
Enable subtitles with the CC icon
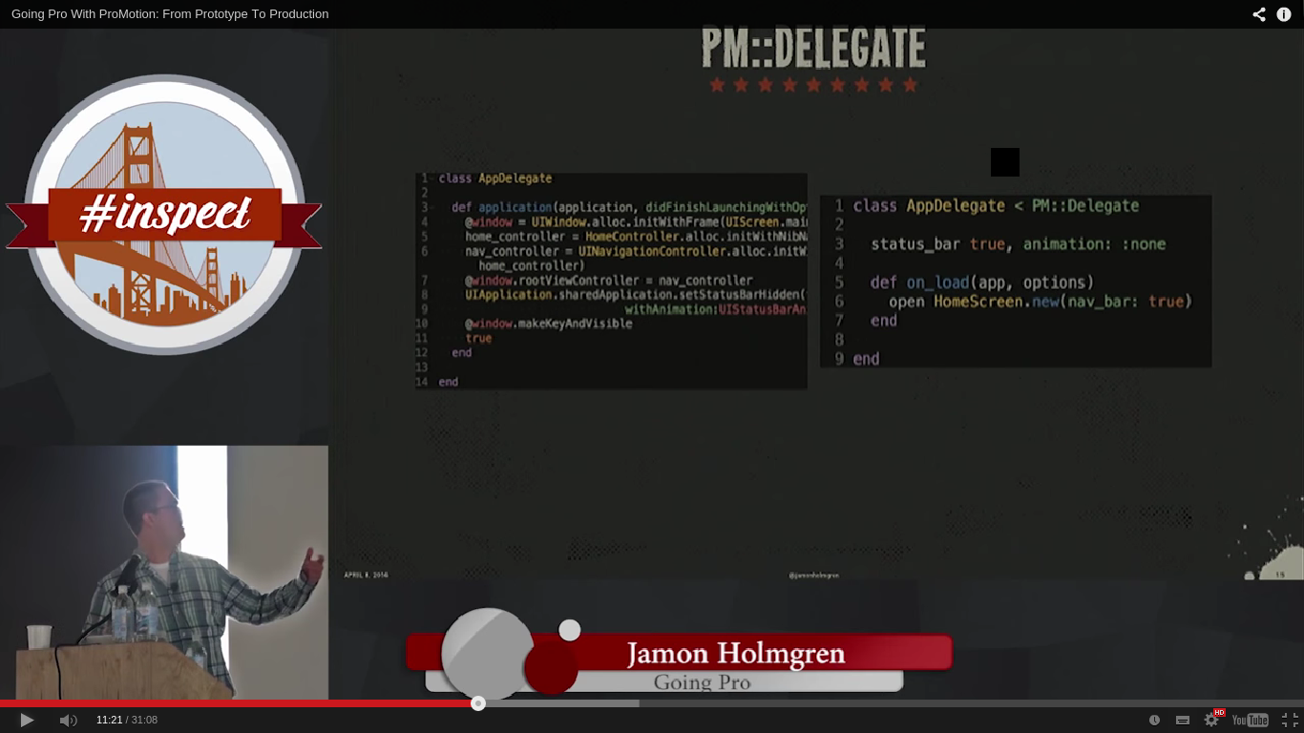click(1182, 721)
